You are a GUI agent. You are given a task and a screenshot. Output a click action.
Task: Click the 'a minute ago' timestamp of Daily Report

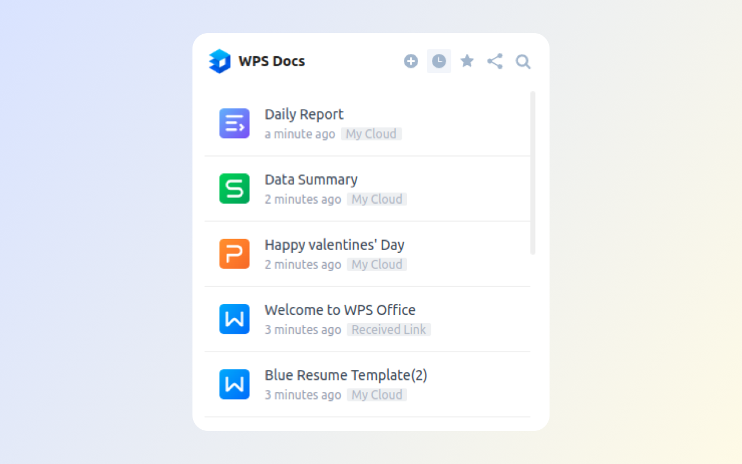(x=300, y=134)
